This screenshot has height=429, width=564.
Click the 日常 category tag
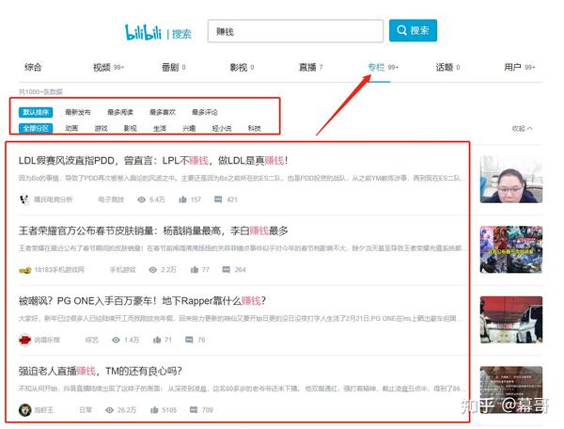point(86,410)
